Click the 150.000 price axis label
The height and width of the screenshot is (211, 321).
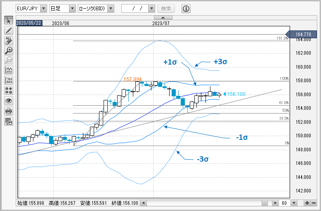pyautogui.click(x=303, y=135)
